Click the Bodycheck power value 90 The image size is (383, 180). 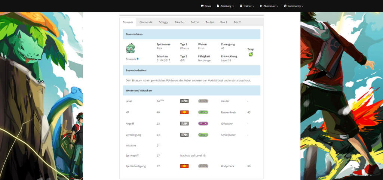(249, 166)
